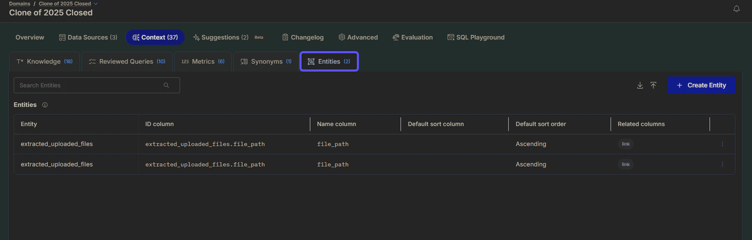The image size is (752, 240).
Task: Focus the Search Entities input field
Action: 97,85
